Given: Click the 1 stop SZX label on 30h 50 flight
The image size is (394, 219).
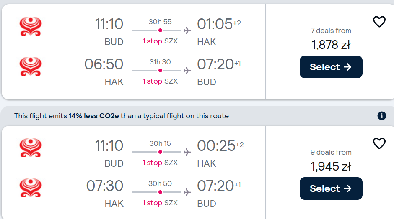Looking at the screenshot, I should tap(160, 203).
